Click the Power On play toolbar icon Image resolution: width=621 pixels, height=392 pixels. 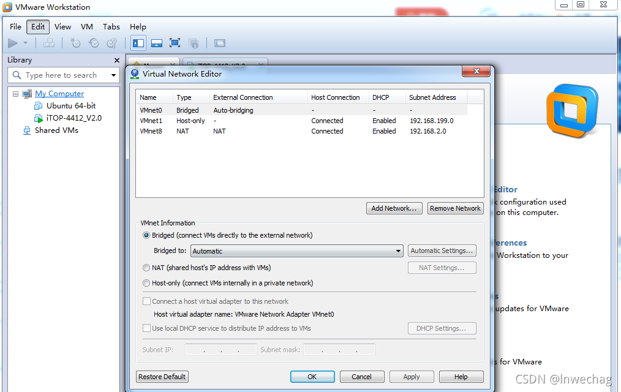(13, 43)
